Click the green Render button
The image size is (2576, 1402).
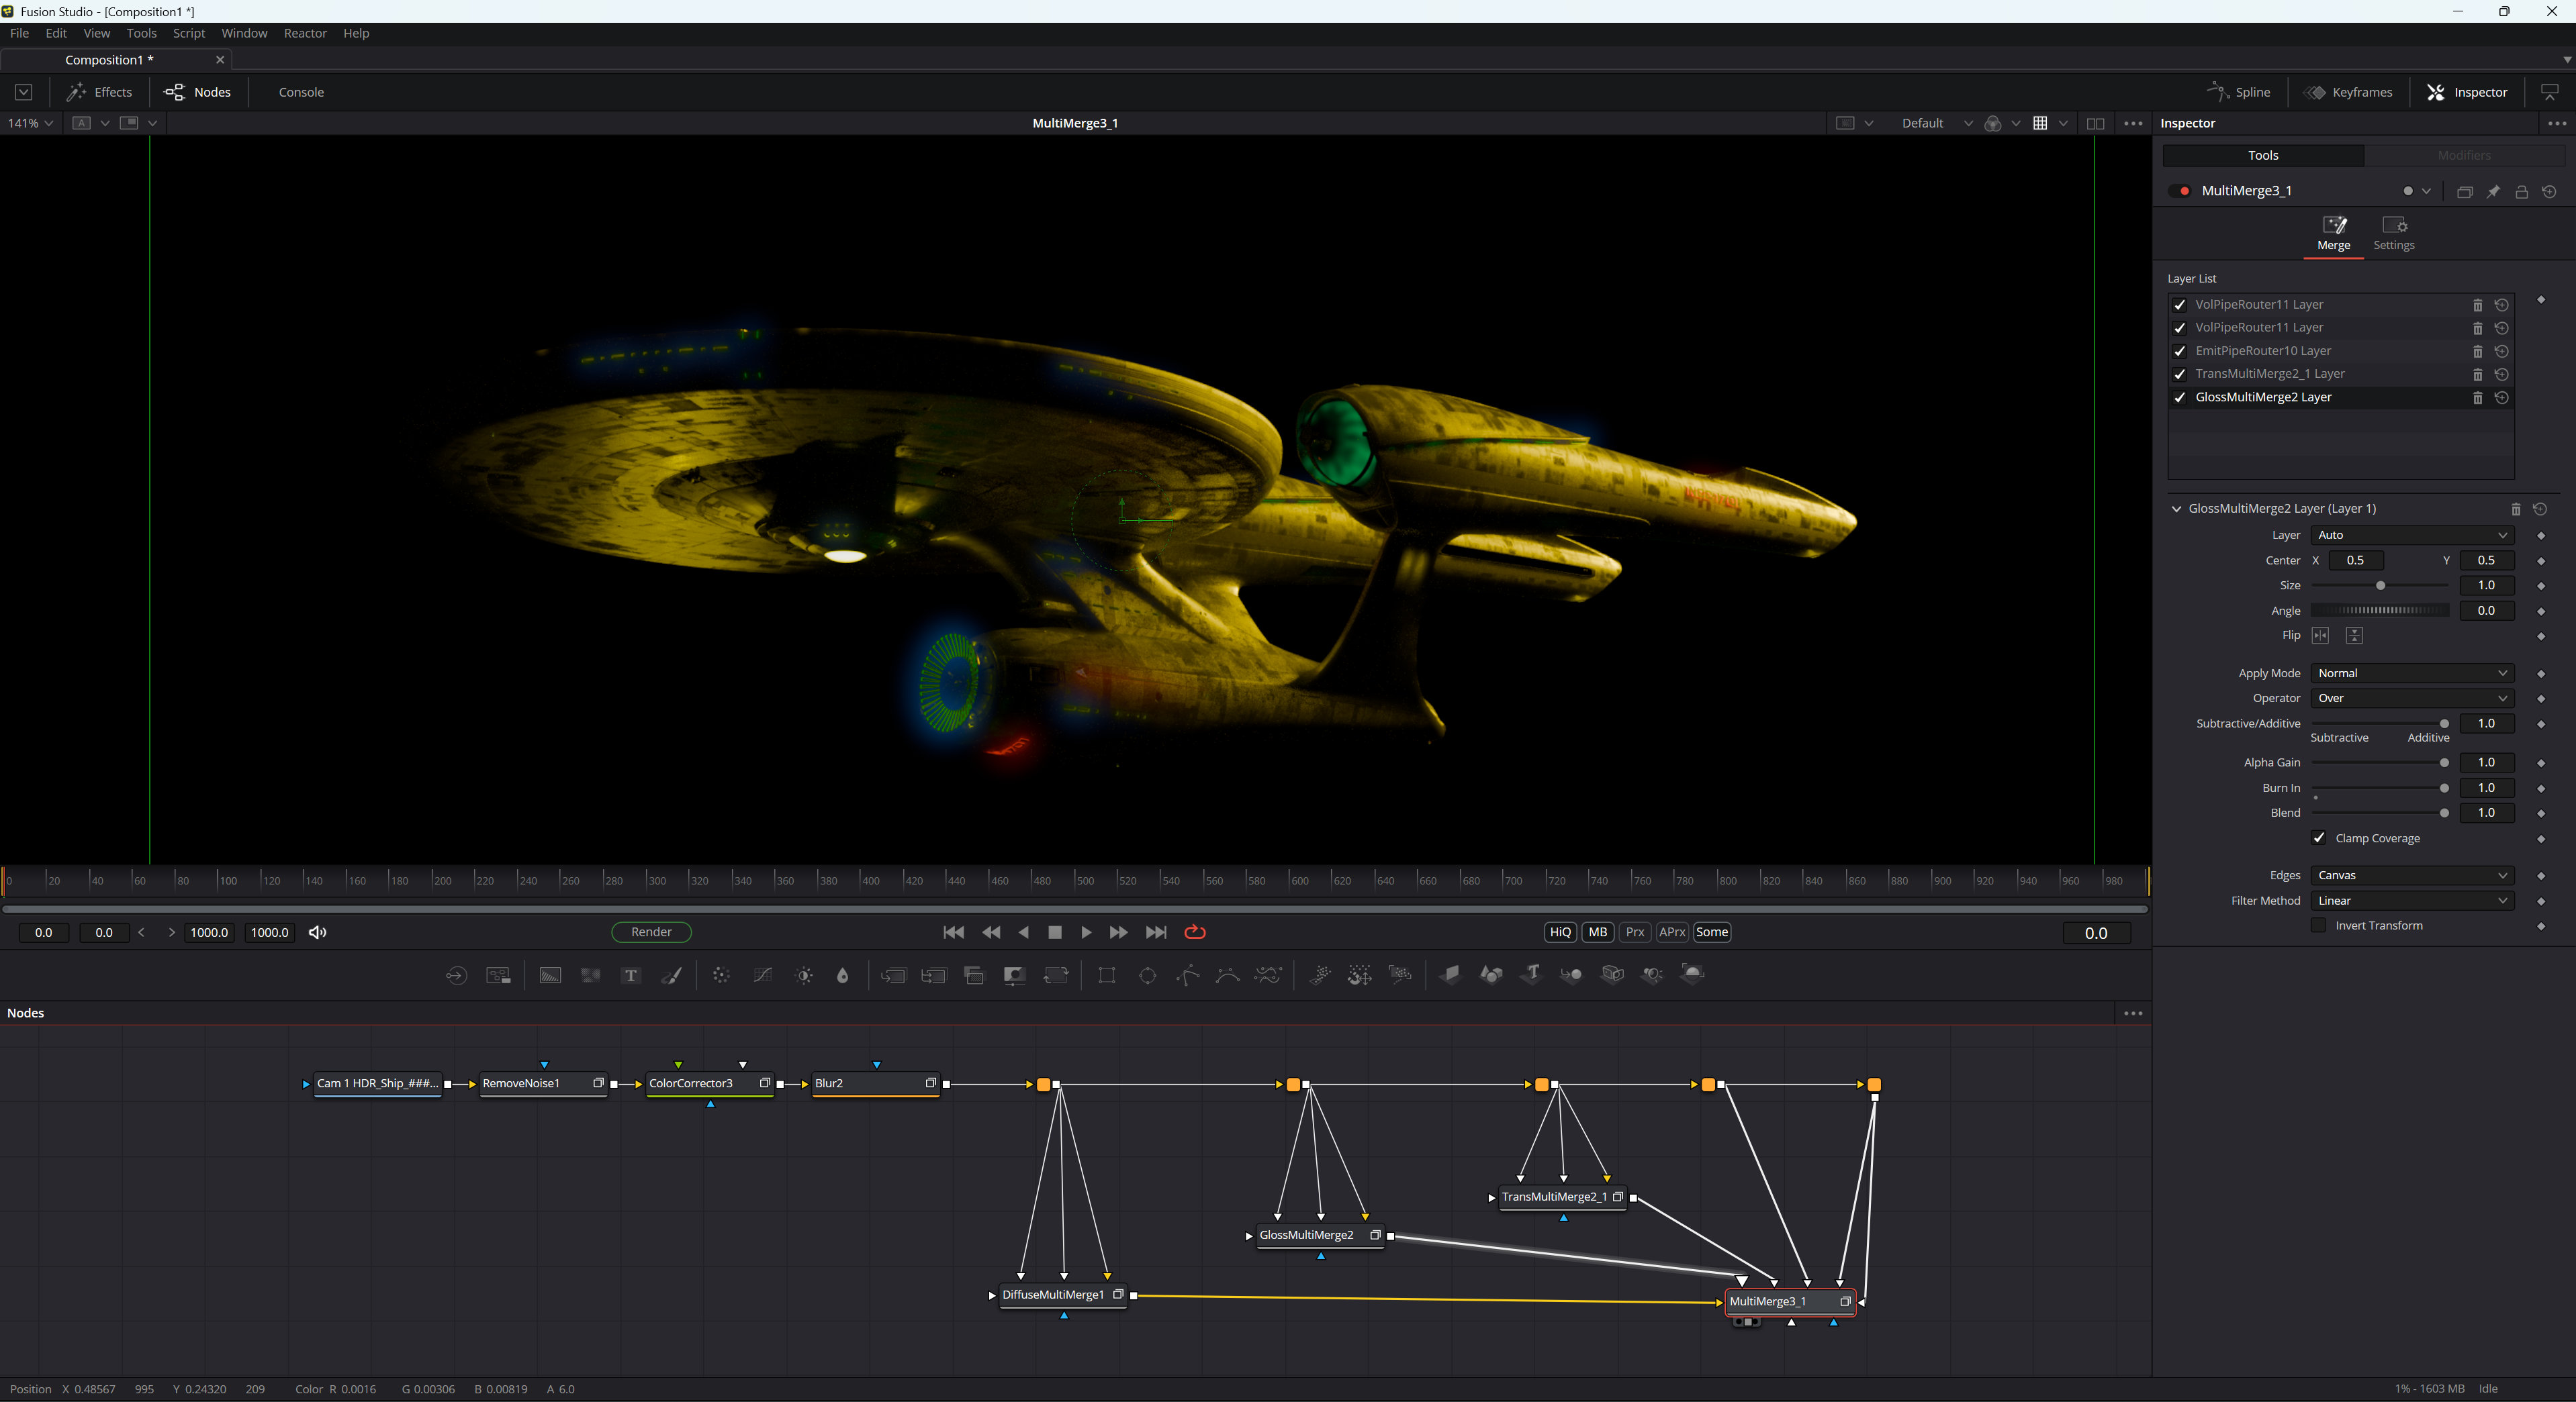[651, 932]
